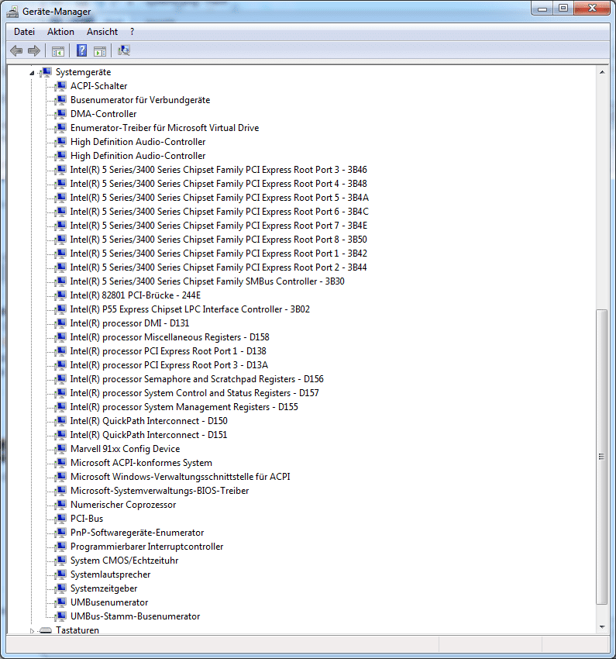616x659 pixels.
Task: Select UMBus-Stamm-Busenumerator
Action: 135,616
